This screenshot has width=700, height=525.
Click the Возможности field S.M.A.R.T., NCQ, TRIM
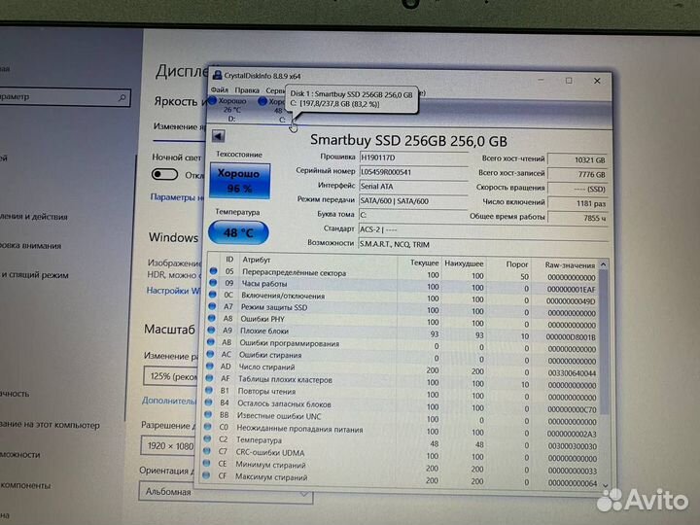[483, 245]
